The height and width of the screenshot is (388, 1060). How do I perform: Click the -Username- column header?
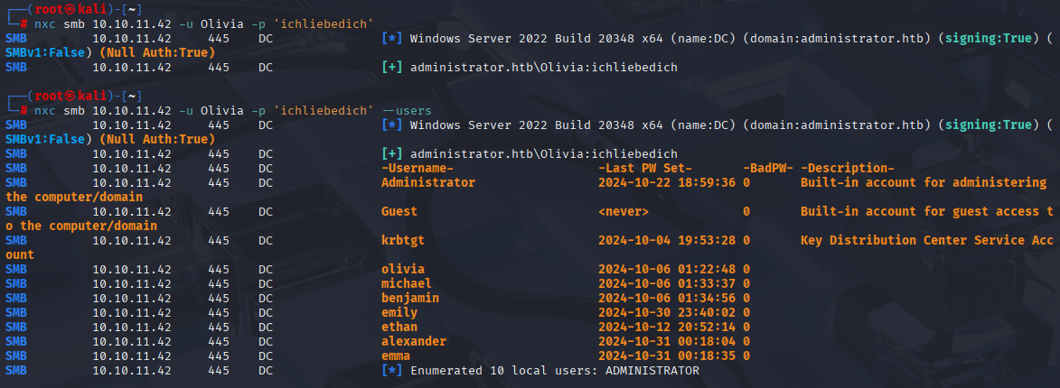[417, 168]
